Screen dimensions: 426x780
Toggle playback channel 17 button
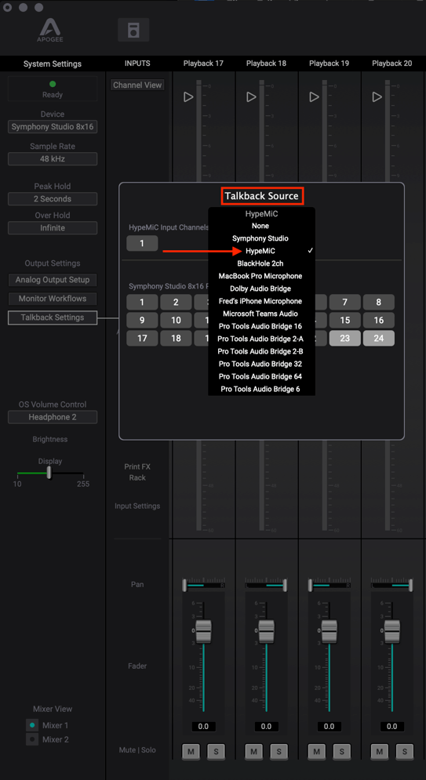(x=142, y=338)
